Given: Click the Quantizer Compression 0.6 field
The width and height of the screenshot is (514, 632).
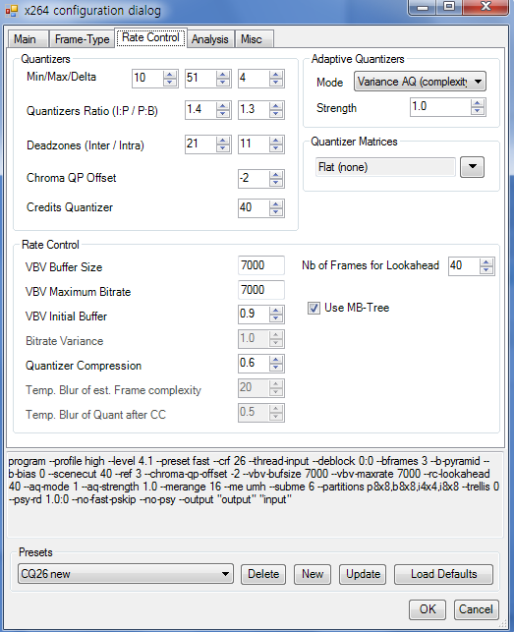Looking at the screenshot, I should [x=254, y=364].
